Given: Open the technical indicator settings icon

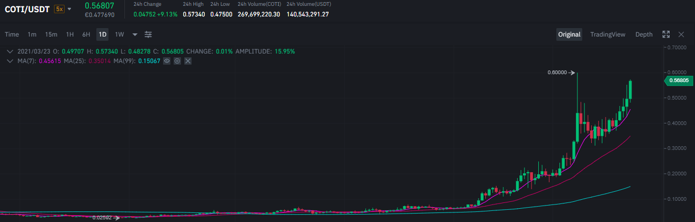Looking at the screenshot, I should pyautogui.click(x=148, y=34).
